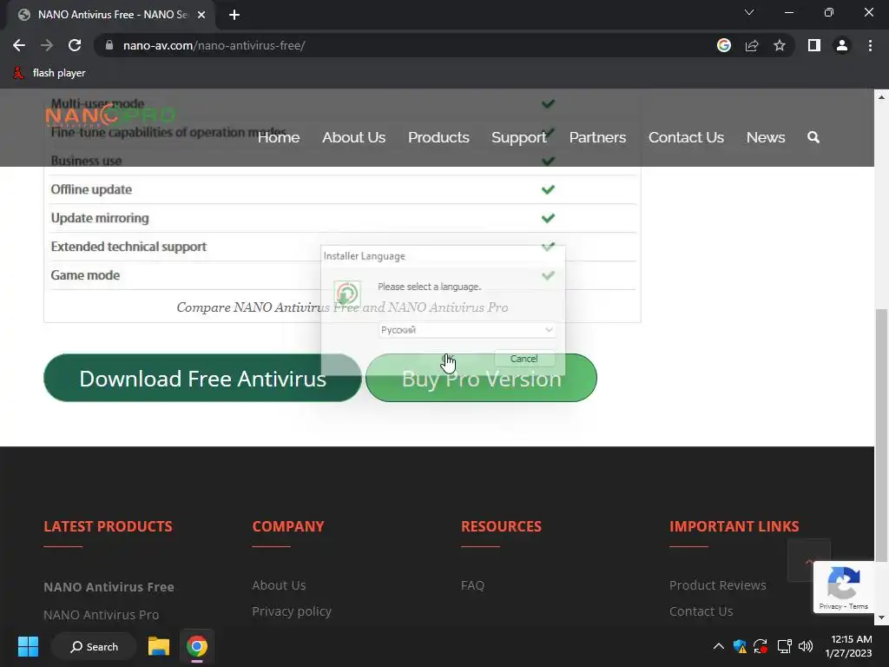The height and width of the screenshot is (667, 889).
Task: Click the NANO PRO site logo
Action: 110,116
